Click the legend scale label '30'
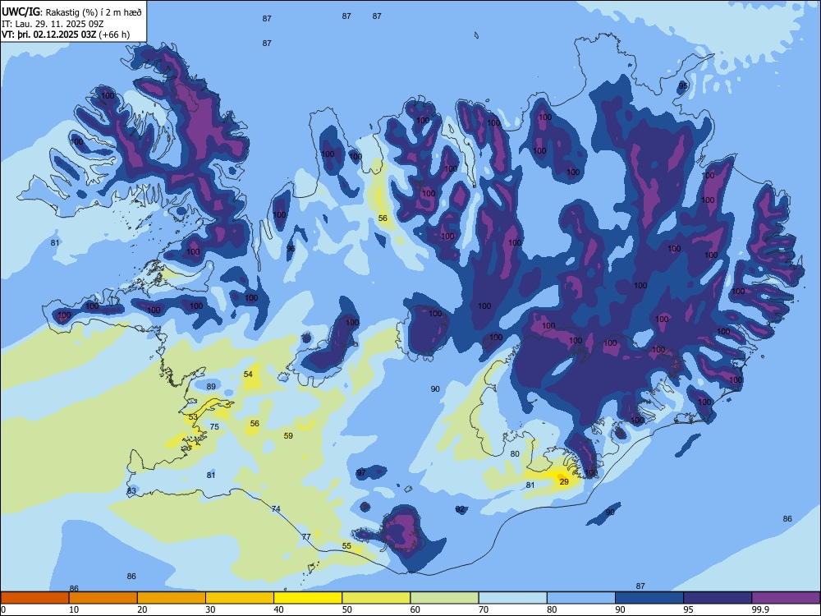 (210, 609)
